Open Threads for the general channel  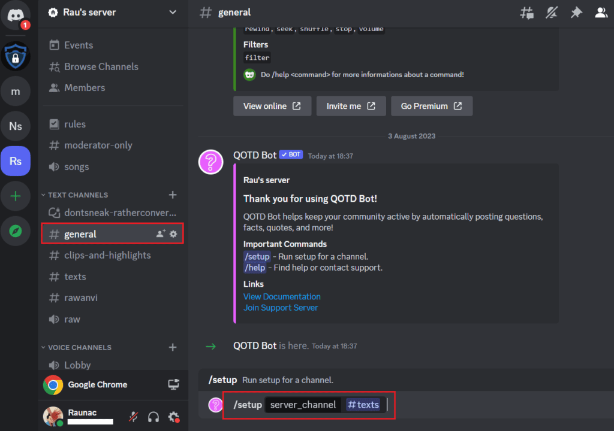click(526, 12)
